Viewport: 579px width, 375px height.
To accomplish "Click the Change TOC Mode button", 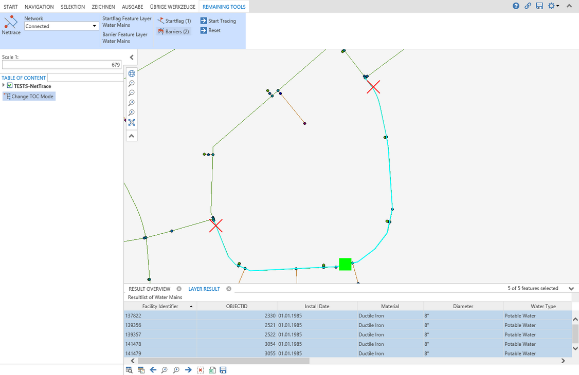I will pyautogui.click(x=29, y=97).
